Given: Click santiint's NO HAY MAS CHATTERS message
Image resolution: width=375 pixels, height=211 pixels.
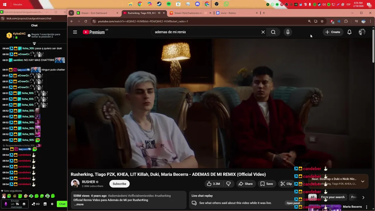Looking at the screenshot, I should pos(39,60).
